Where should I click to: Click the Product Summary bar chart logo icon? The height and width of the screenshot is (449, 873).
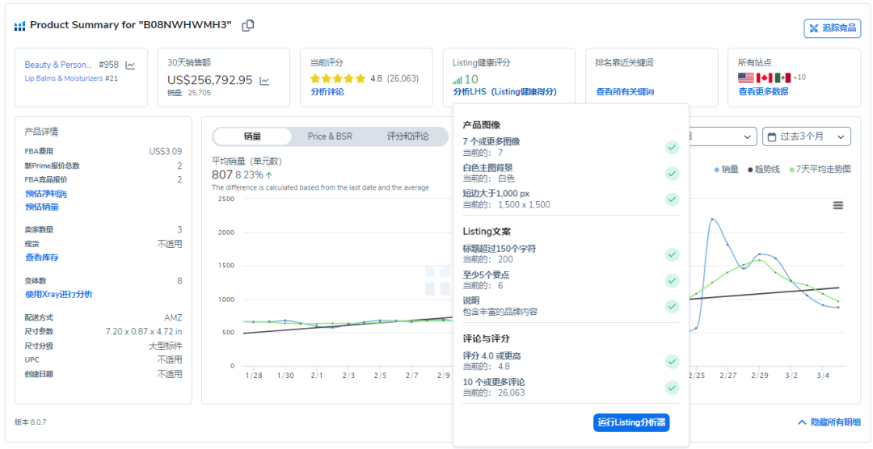(20, 26)
